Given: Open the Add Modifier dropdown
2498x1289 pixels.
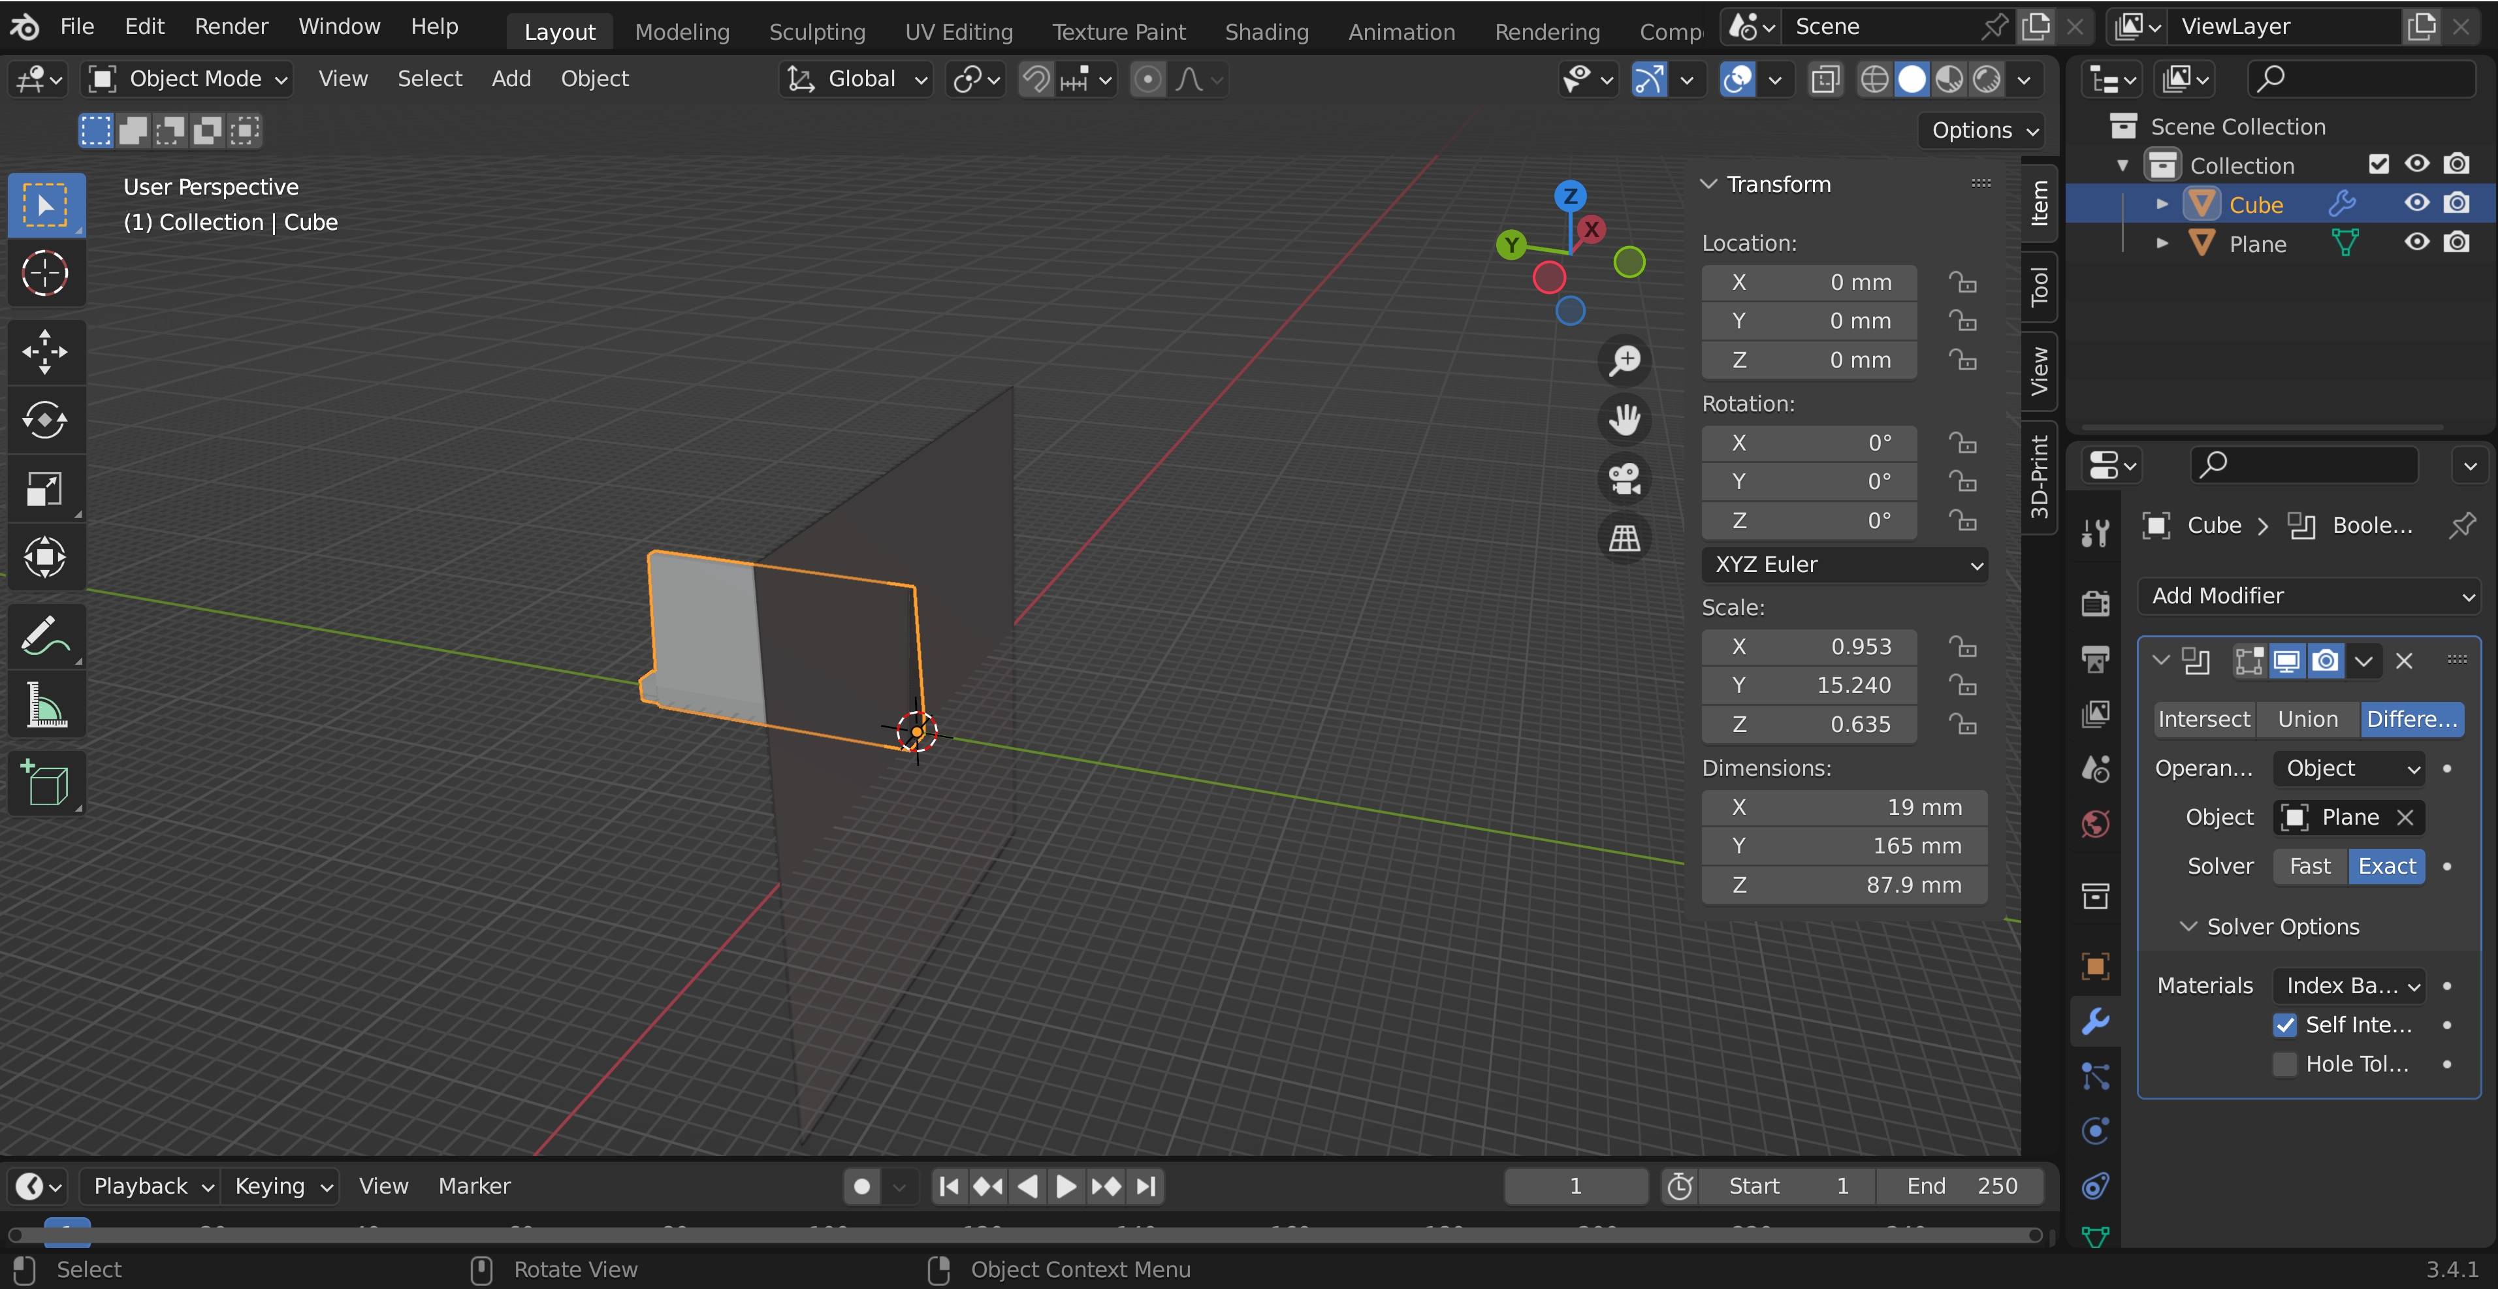Looking at the screenshot, I should (2309, 596).
